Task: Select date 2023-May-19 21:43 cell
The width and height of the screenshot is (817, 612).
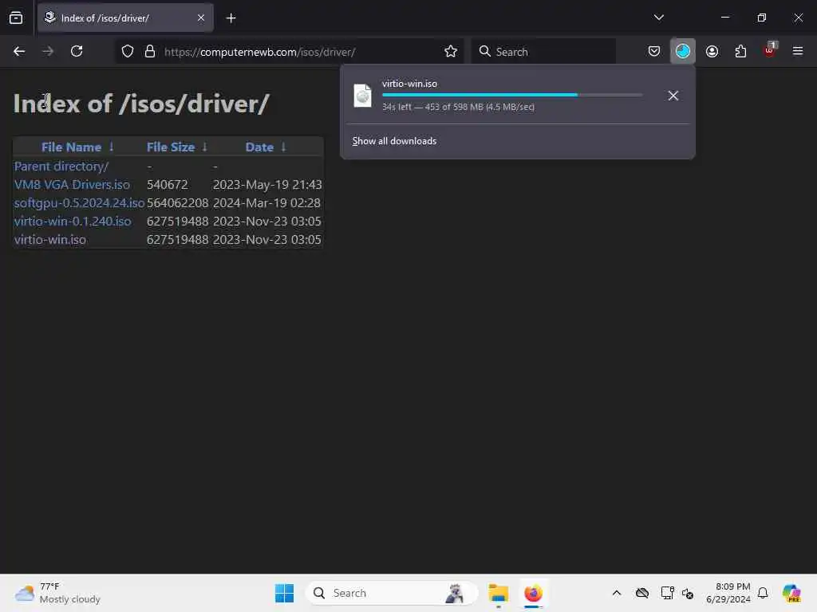Action: point(267,185)
